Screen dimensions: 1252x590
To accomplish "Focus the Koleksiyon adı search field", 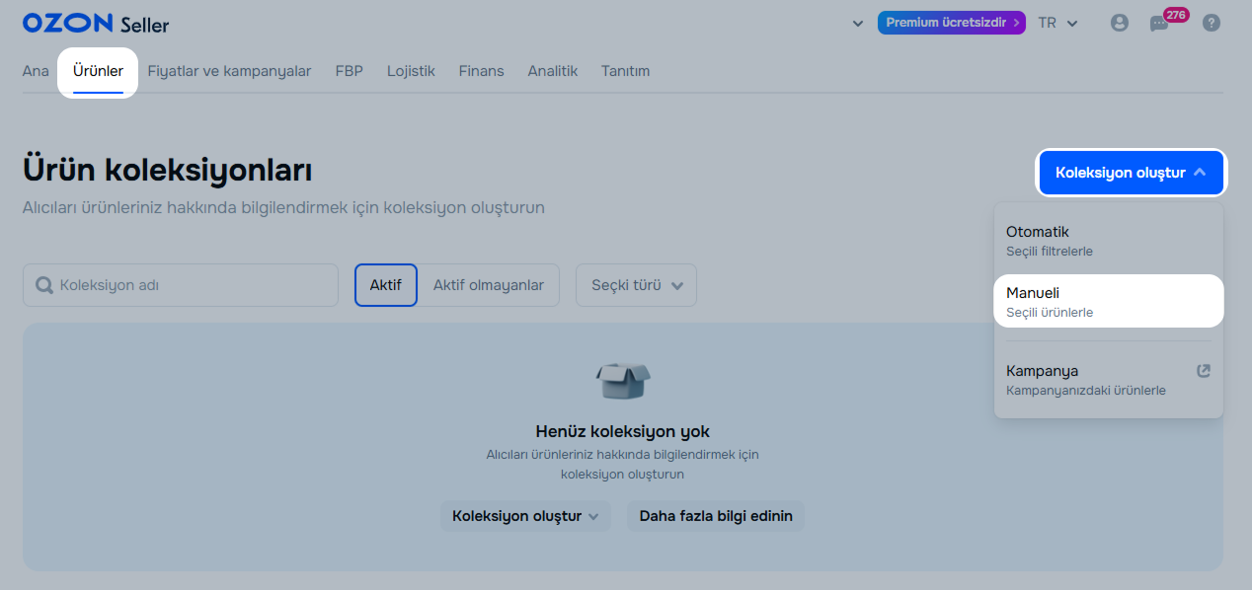I will coord(181,285).
